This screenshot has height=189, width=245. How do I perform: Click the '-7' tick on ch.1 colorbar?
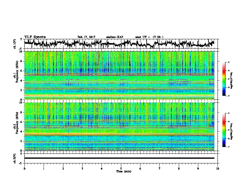click(228, 96)
